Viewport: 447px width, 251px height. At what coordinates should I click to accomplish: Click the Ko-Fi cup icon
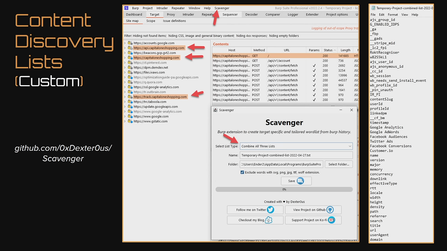332,220
